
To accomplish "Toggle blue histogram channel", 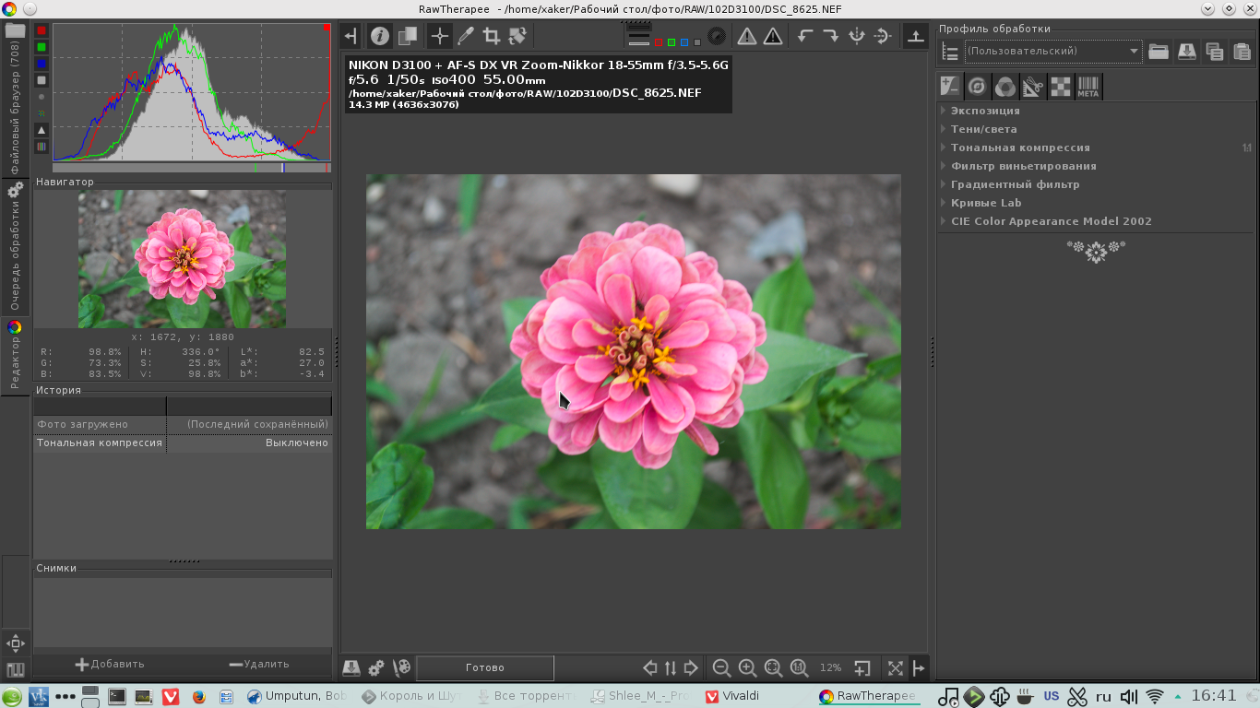I will coord(42,64).
